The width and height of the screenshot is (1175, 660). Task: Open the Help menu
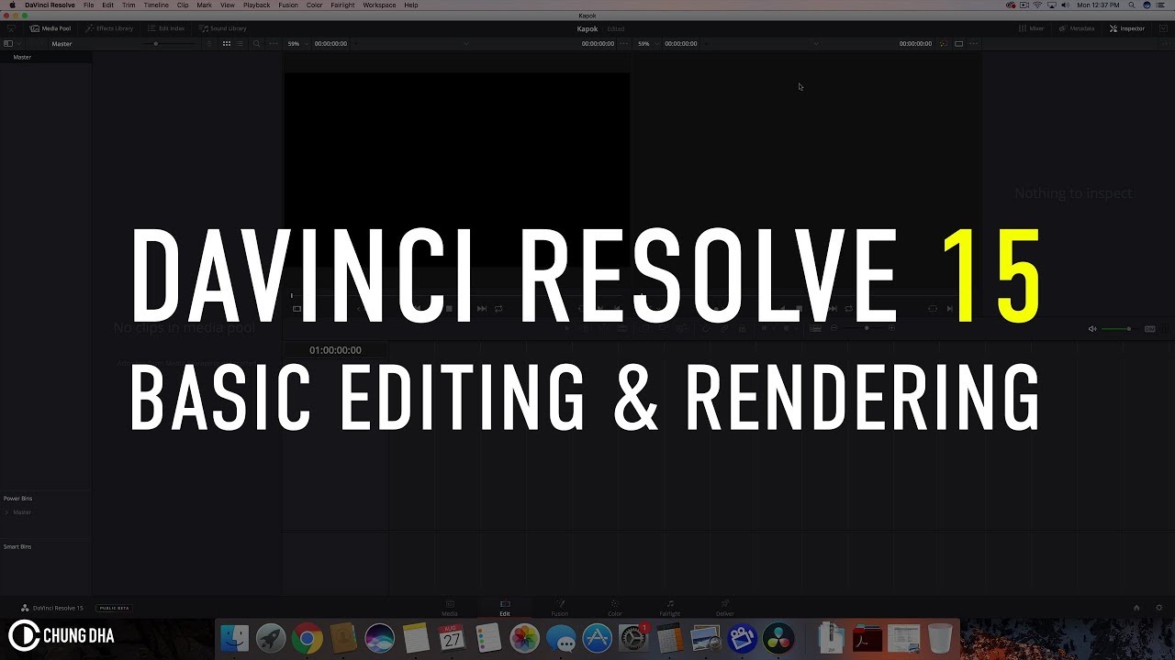click(x=411, y=5)
